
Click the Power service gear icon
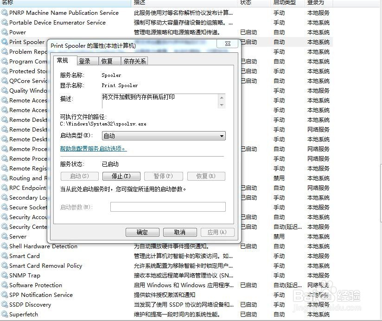click(4, 32)
